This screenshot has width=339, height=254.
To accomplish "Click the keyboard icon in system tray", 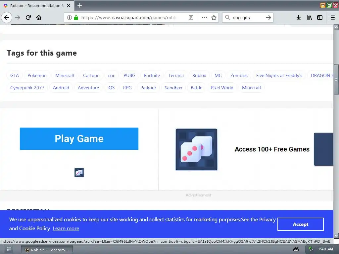I will (x=296, y=249).
